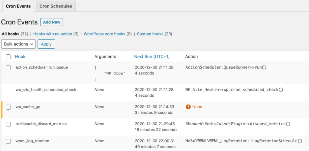
Task: Click the 18 minutes 22 seconds countdown
Action: 156,130
